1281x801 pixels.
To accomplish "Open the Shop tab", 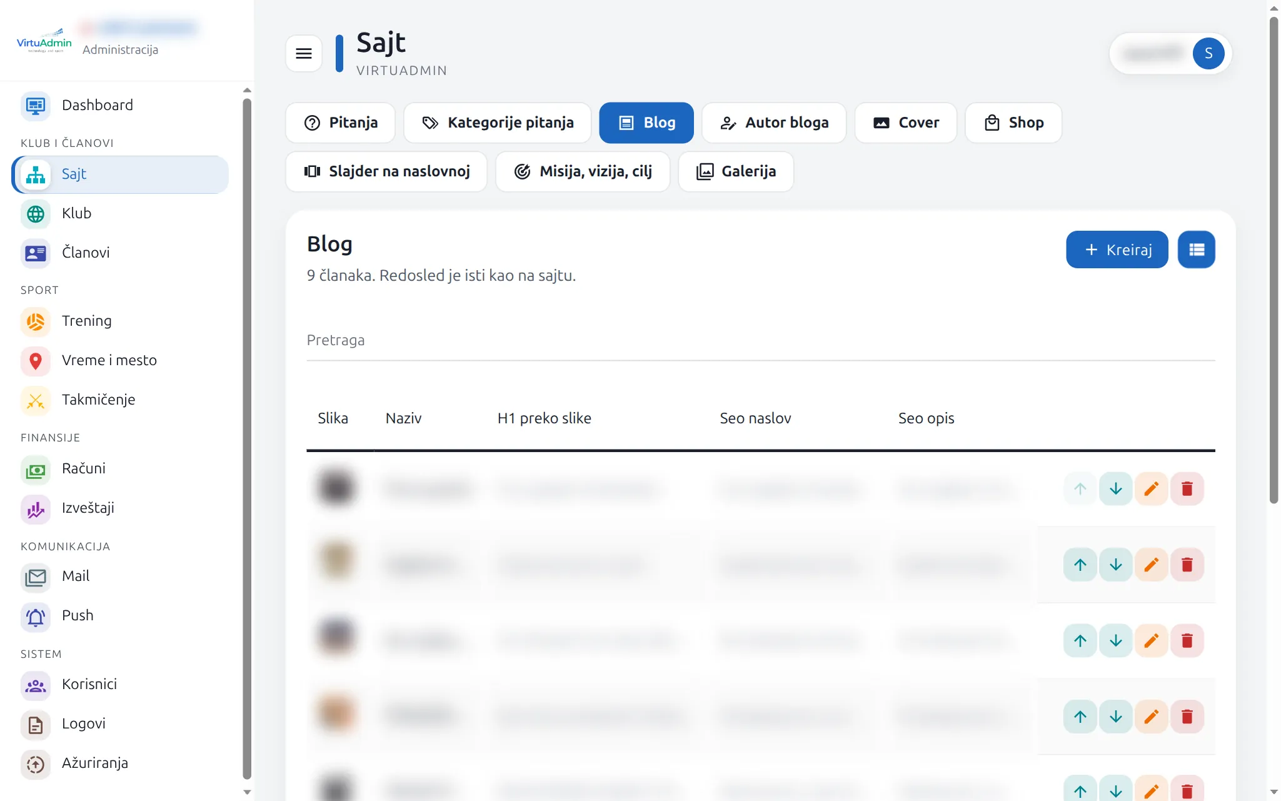I will tap(1013, 123).
